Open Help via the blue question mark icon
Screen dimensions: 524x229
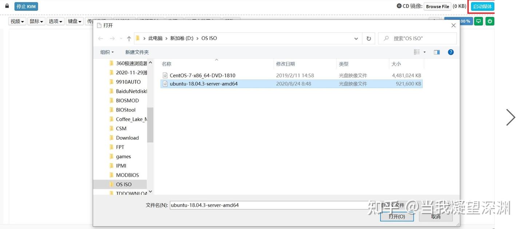450,52
